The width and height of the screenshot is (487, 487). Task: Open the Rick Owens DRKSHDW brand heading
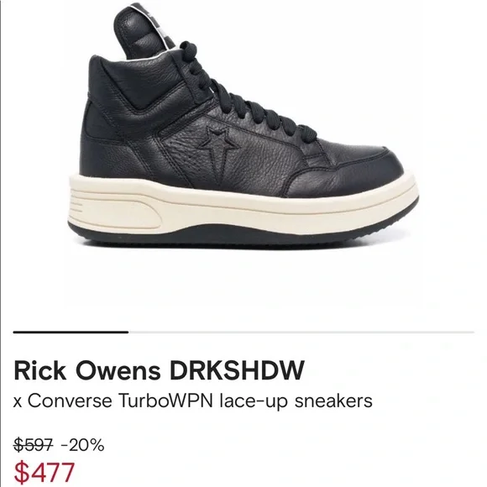coord(159,370)
